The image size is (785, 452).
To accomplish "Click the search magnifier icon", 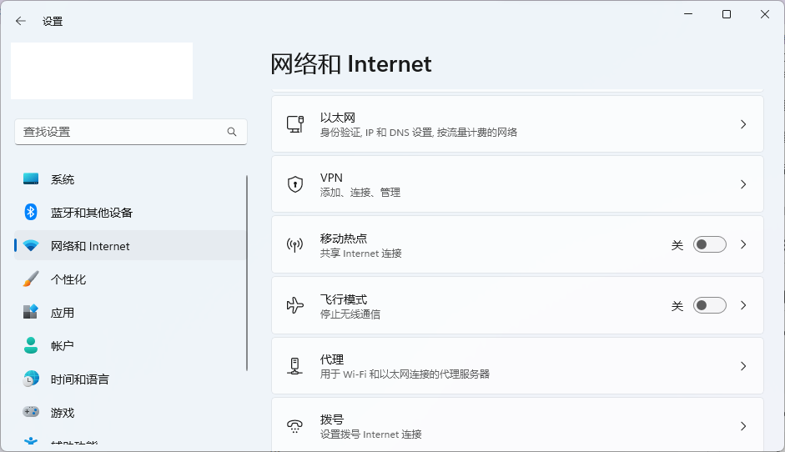I will pos(232,132).
